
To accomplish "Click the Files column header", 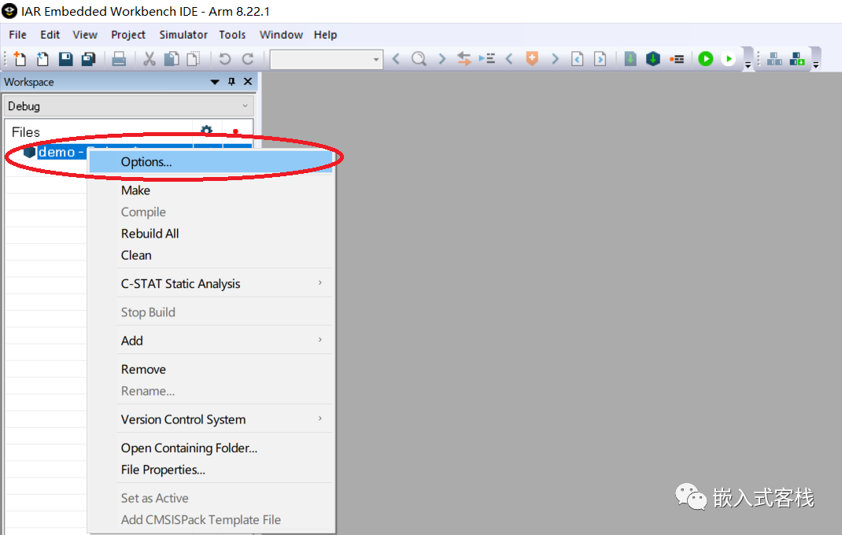I will [x=26, y=132].
